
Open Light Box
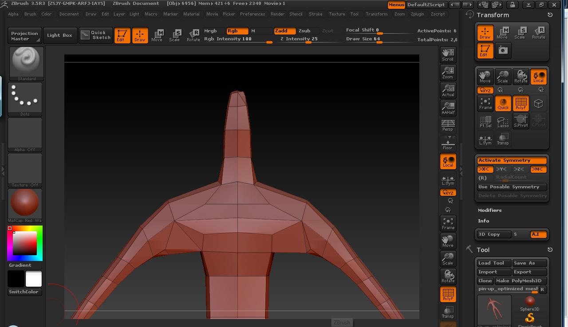(x=60, y=35)
